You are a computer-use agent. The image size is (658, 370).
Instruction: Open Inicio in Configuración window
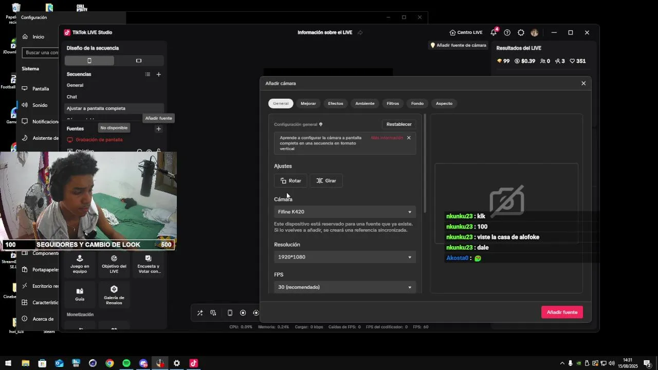(39, 37)
